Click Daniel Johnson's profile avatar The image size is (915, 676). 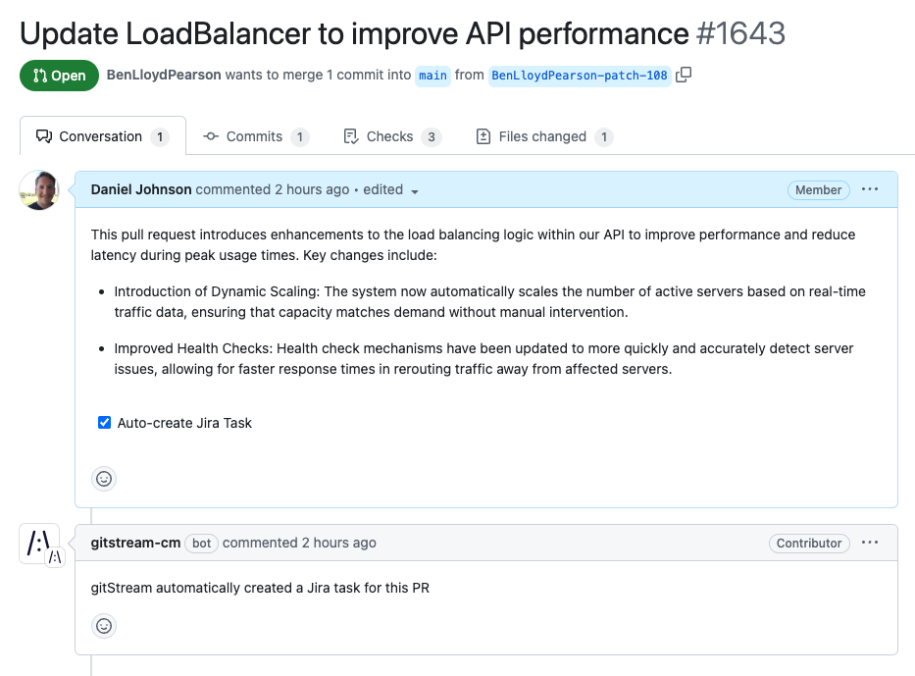(39, 190)
